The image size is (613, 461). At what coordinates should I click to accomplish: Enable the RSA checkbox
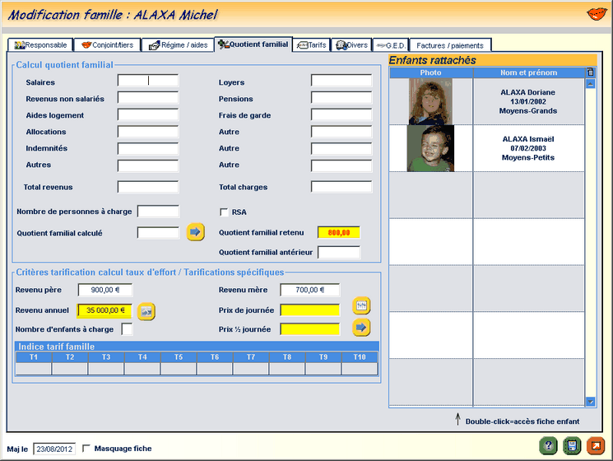(224, 212)
